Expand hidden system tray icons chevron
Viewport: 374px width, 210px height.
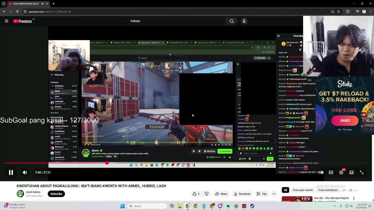tap(335, 206)
